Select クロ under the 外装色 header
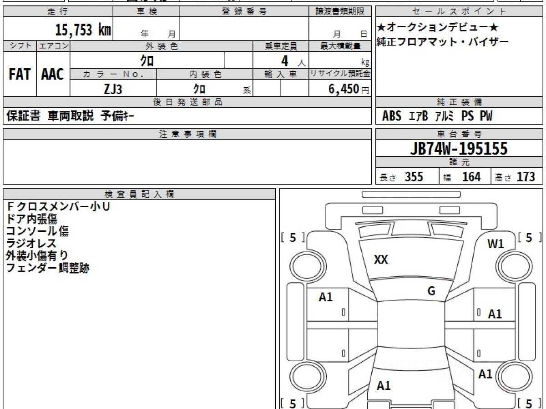 click(x=147, y=60)
